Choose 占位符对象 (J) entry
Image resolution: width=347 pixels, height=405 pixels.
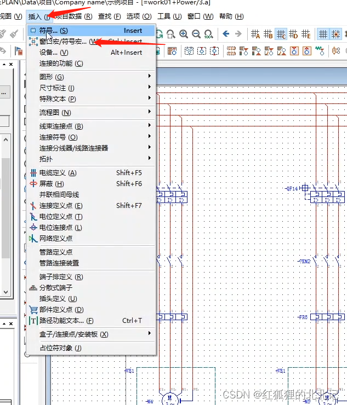click(x=92, y=348)
